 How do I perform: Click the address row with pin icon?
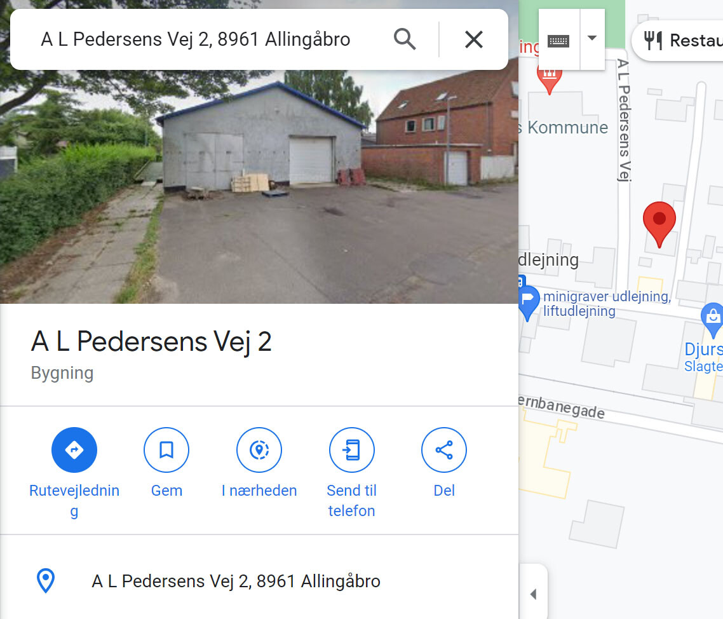pos(259,581)
